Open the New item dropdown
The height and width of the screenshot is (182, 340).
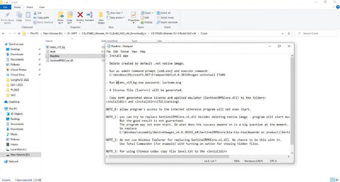coord(115,13)
